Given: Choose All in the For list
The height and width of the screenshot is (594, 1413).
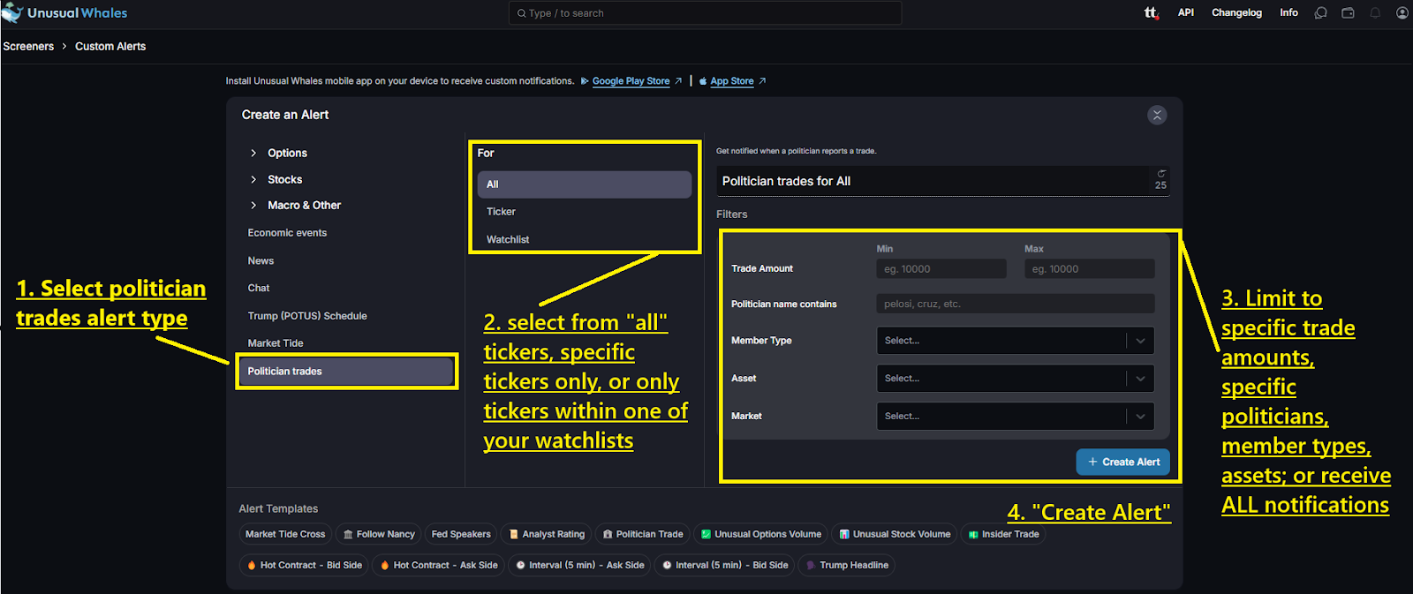Looking at the screenshot, I should point(585,184).
